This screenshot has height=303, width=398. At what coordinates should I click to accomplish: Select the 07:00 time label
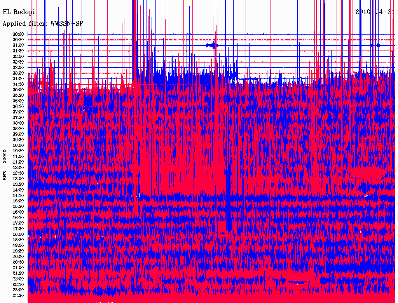18,112
